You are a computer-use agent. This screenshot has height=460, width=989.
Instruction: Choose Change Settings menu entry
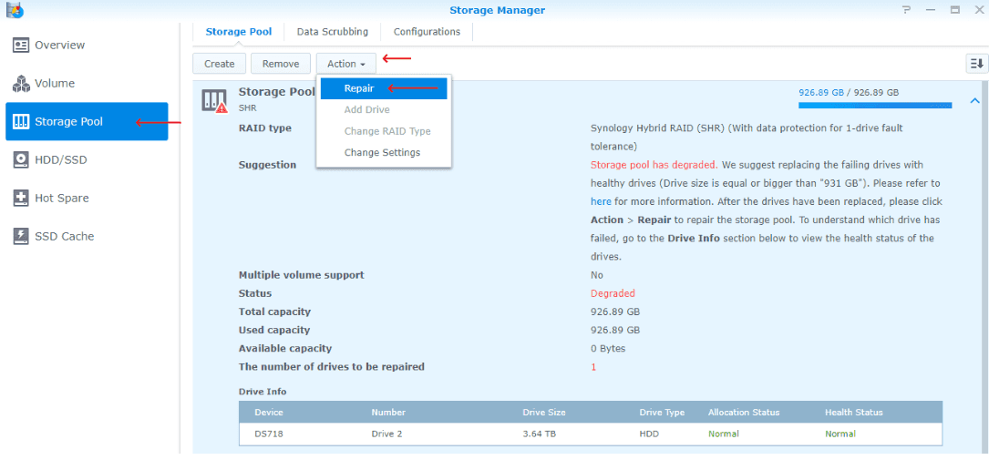382,152
